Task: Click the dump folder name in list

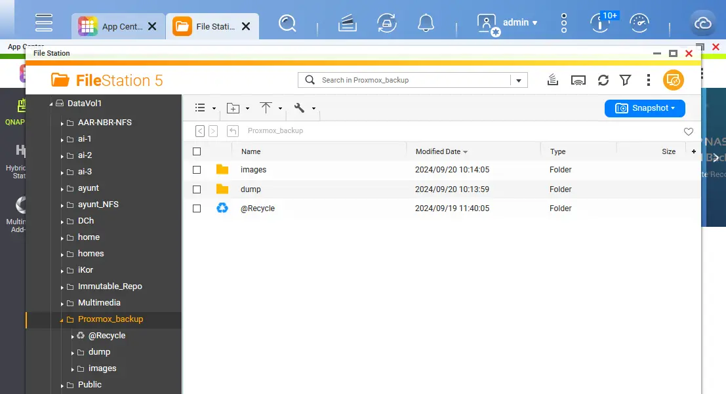Action: [x=251, y=189]
